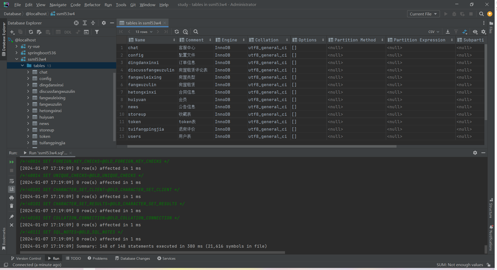Open the CSV data extractor dropdown
497x270 pixels.
[434, 32]
